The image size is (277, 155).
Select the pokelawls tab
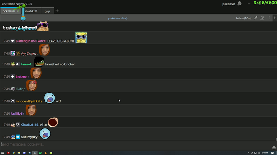click(x=9, y=11)
